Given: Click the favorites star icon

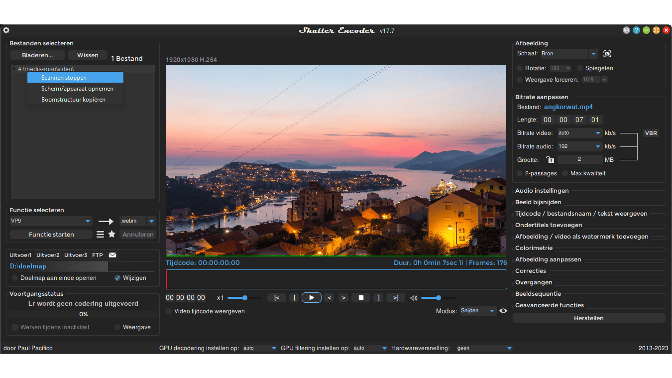Looking at the screenshot, I should [x=112, y=234].
